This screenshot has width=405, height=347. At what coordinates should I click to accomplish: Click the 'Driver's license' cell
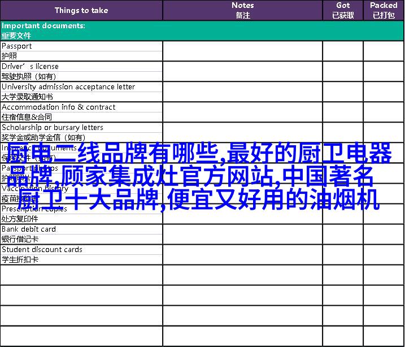tap(81, 67)
